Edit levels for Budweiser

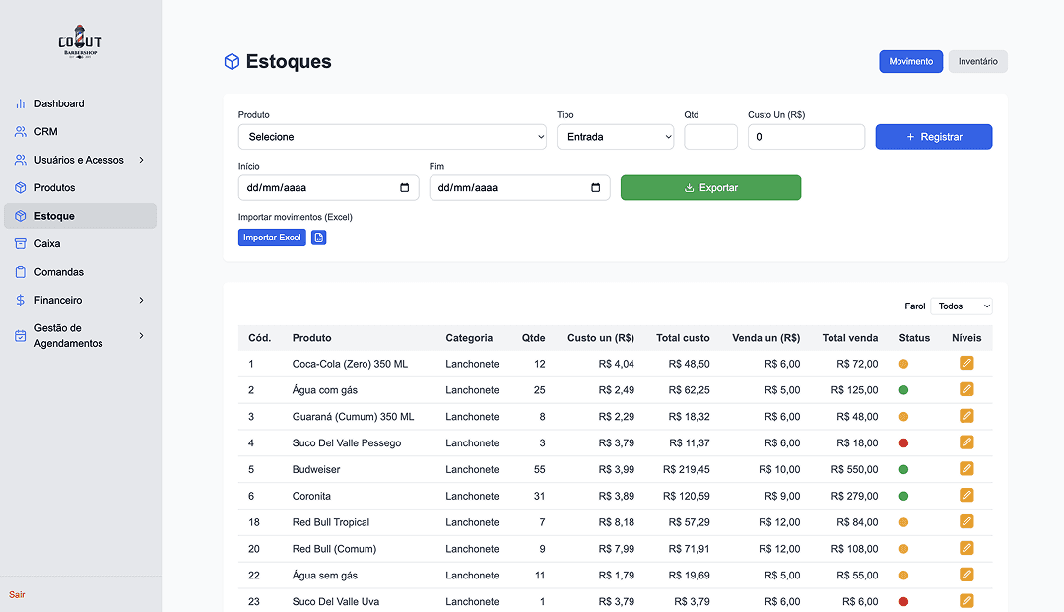pos(967,469)
